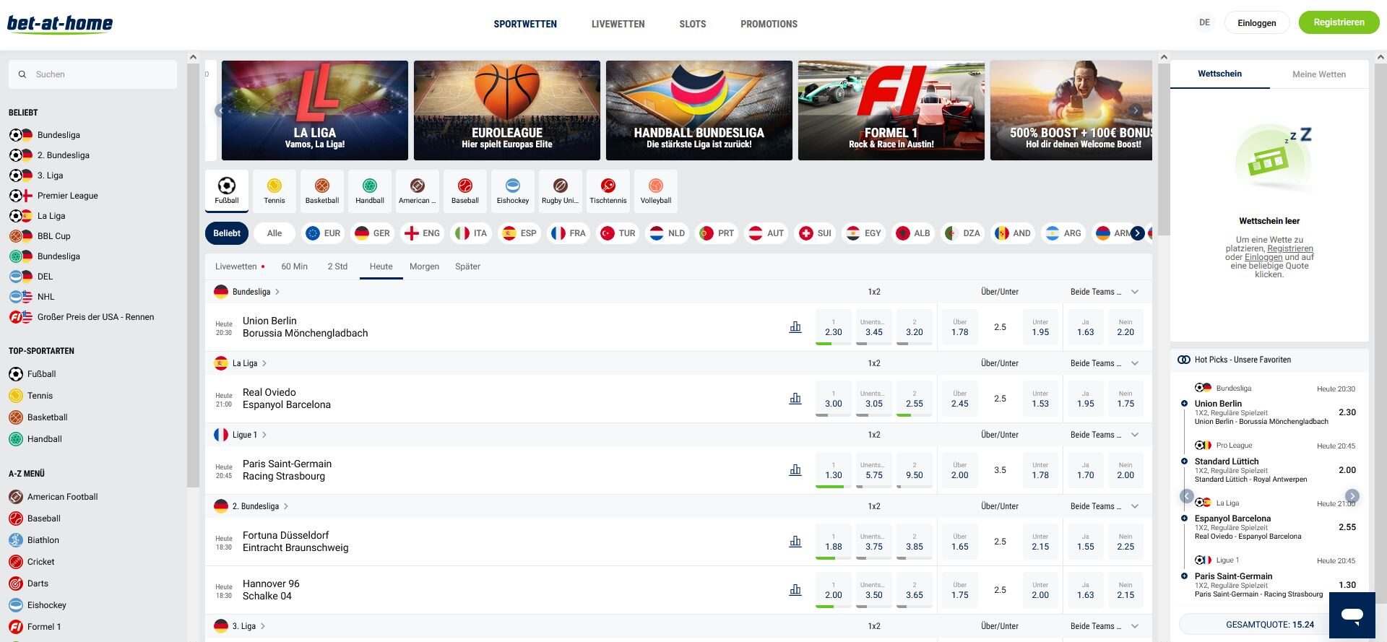Toggle the Alle filter chip
The height and width of the screenshot is (642, 1387).
tap(275, 233)
